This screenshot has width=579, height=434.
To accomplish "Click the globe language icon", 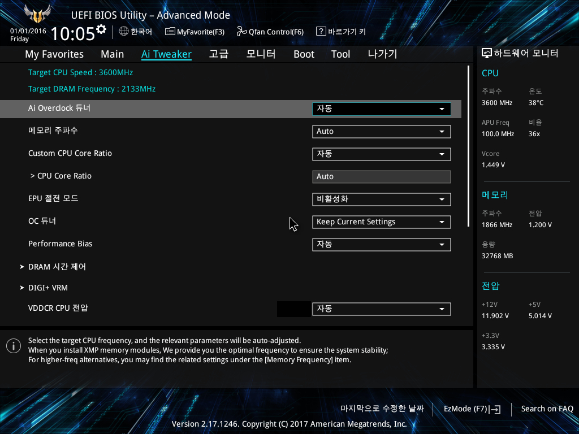I will coord(124,32).
